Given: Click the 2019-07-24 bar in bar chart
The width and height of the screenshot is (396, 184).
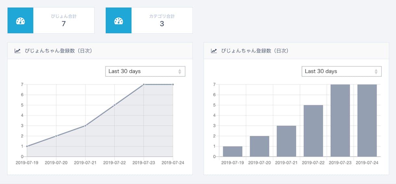Looking at the screenshot, I should point(367,121).
